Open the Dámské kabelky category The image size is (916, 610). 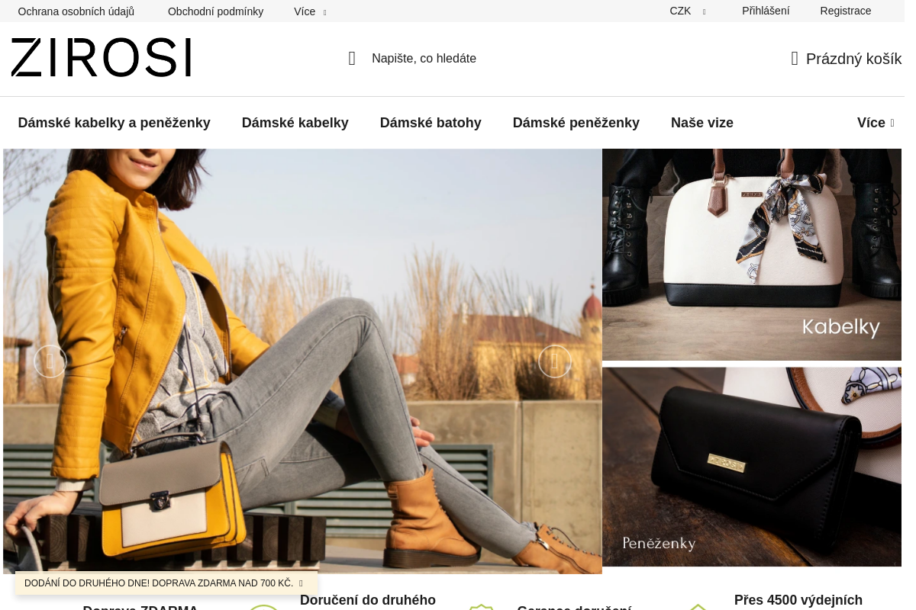pos(295,123)
